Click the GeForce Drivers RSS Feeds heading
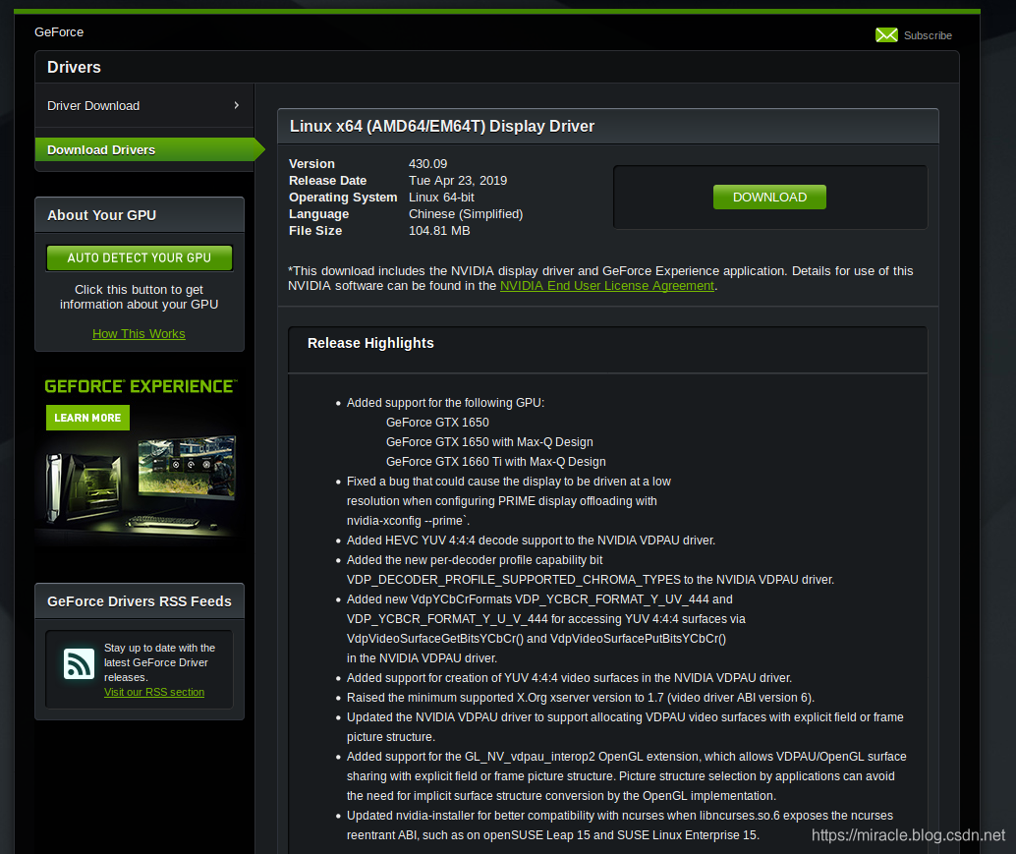Viewport: 1016px width, 854px height. pos(140,601)
